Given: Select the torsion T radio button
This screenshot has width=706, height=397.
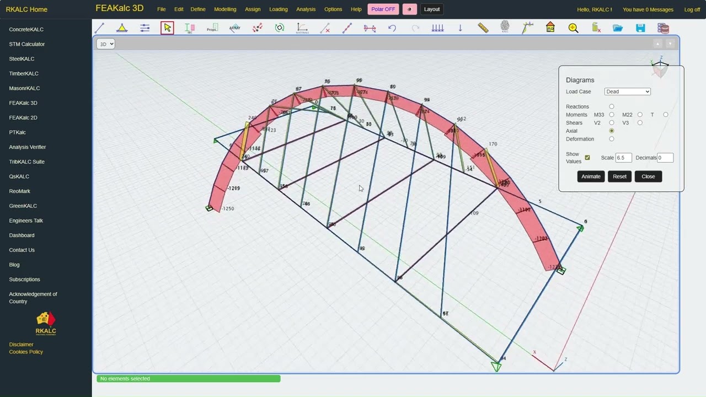Looking at the screenshot, I should 665,115.
